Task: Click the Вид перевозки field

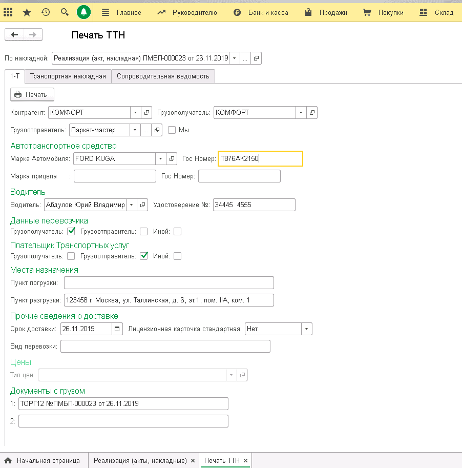Action: [x=165, y=347]
